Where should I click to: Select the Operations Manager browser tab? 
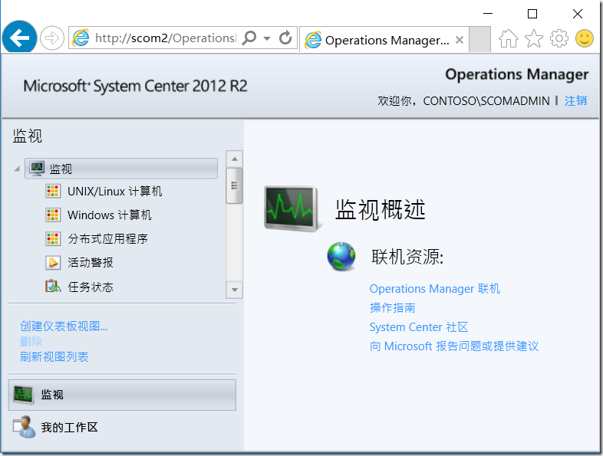click(x=384, y=40)
